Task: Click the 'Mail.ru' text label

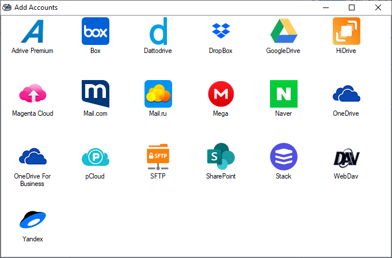Action: (x=158, y=113)
